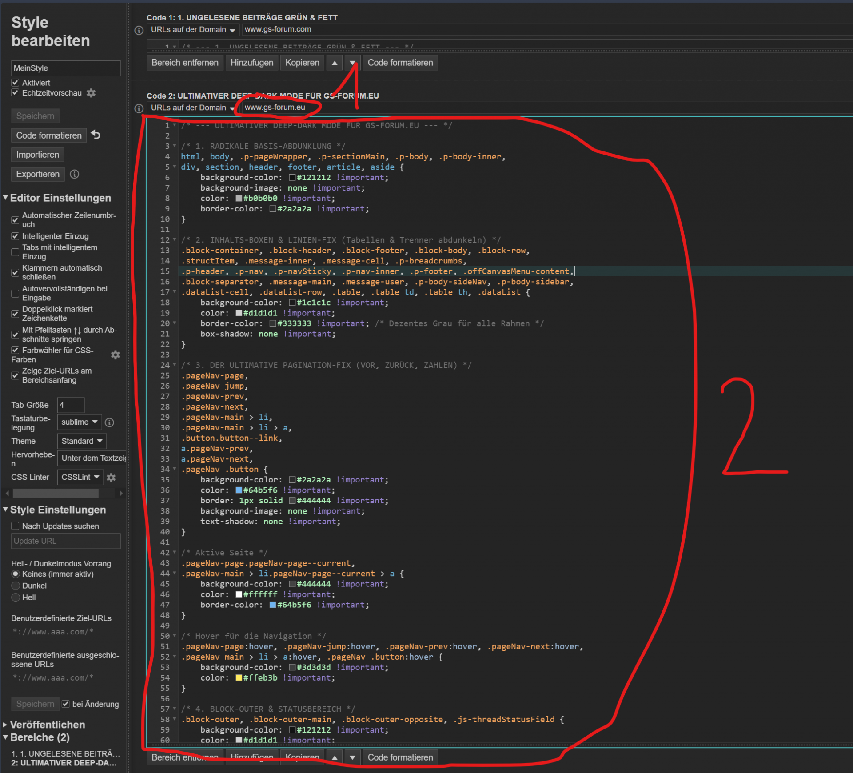
Task: Click the Importieren button
Action: coord(37,155)
